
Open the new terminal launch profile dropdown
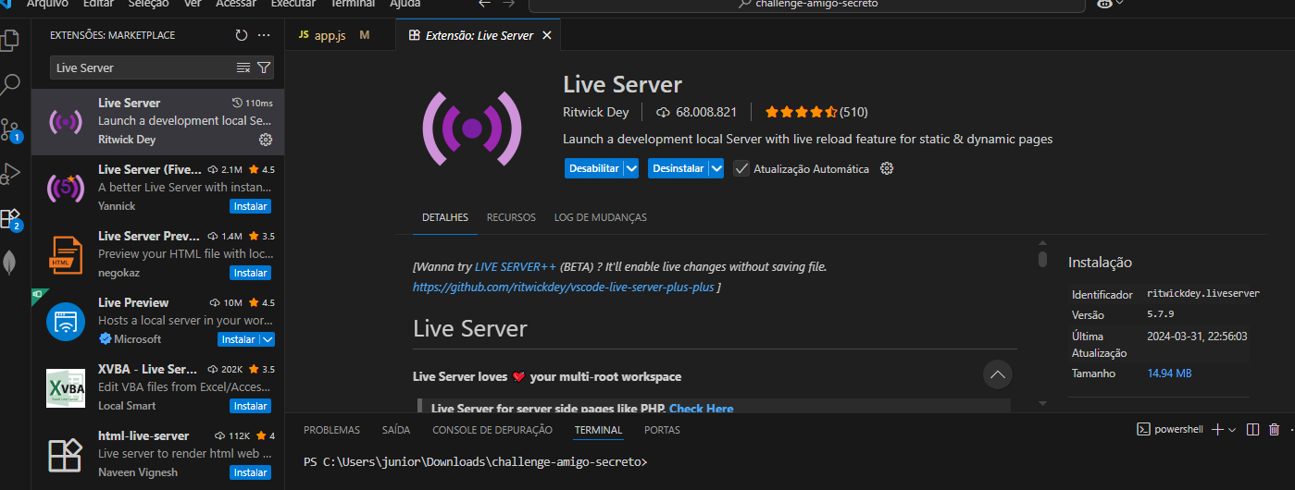pyautogui.click(x=1233, y=429)
